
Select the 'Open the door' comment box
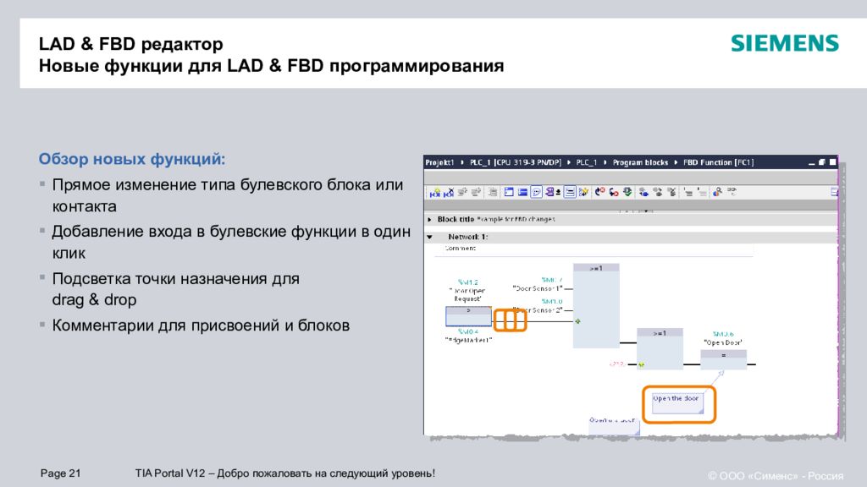click(678, 403)
